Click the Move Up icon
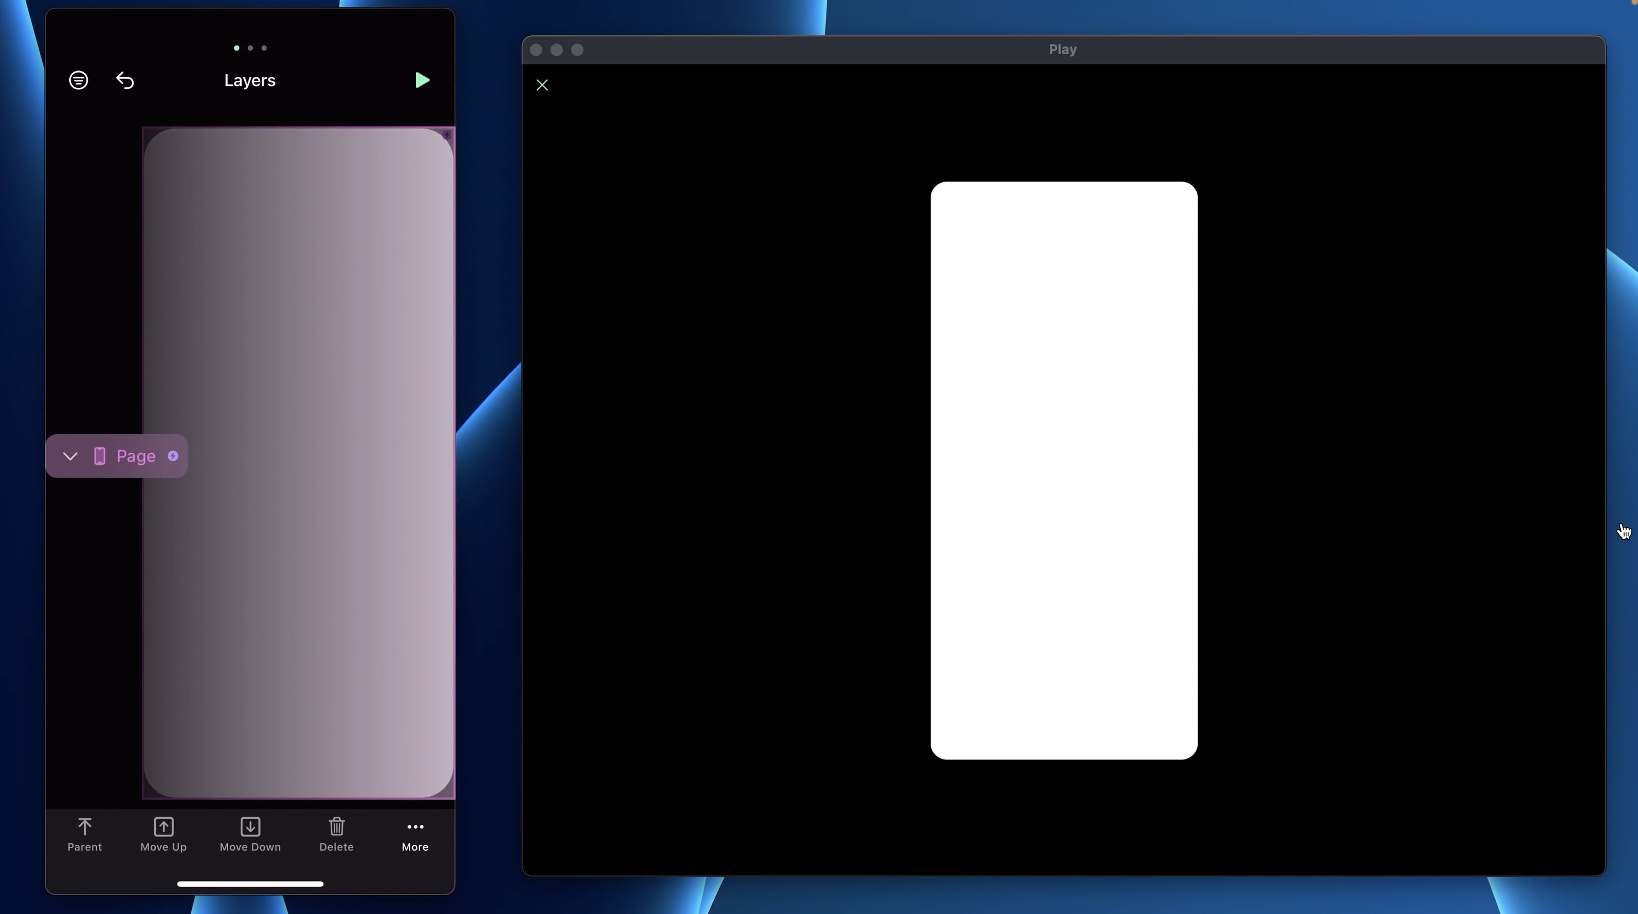The image size is (1638, 914). [x=163, y=827]
